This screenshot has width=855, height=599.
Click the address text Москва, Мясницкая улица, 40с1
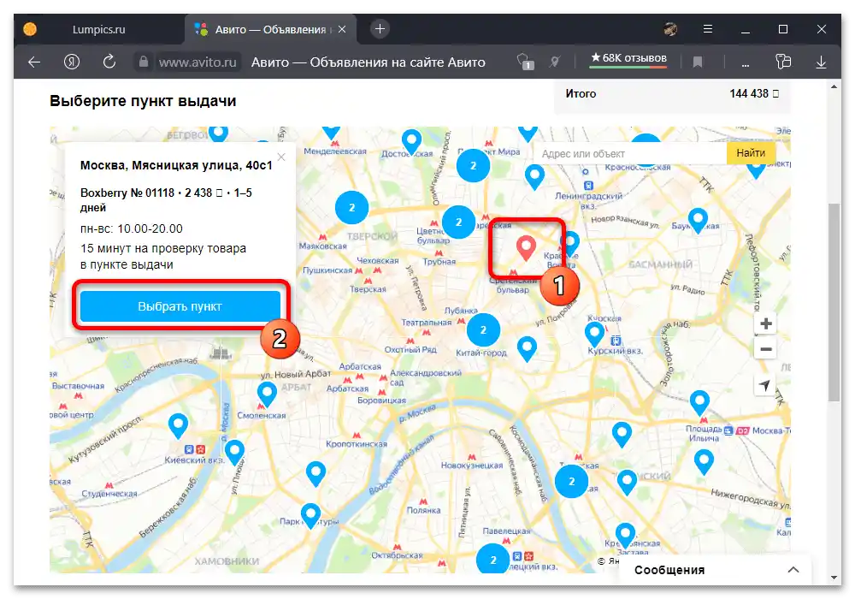[x=176, y=165]
